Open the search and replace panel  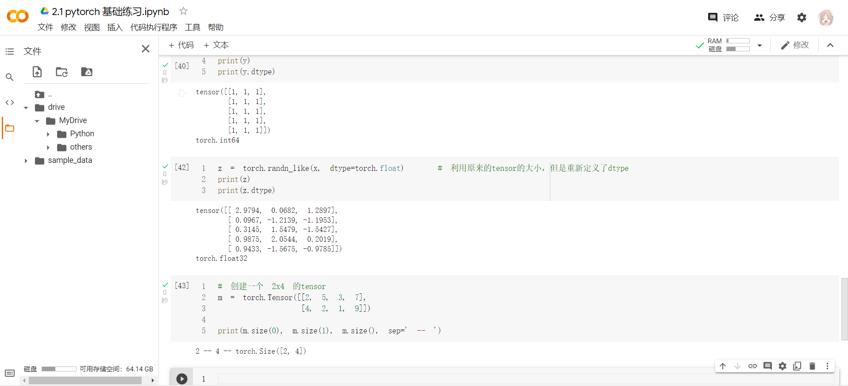click(10, 77)
